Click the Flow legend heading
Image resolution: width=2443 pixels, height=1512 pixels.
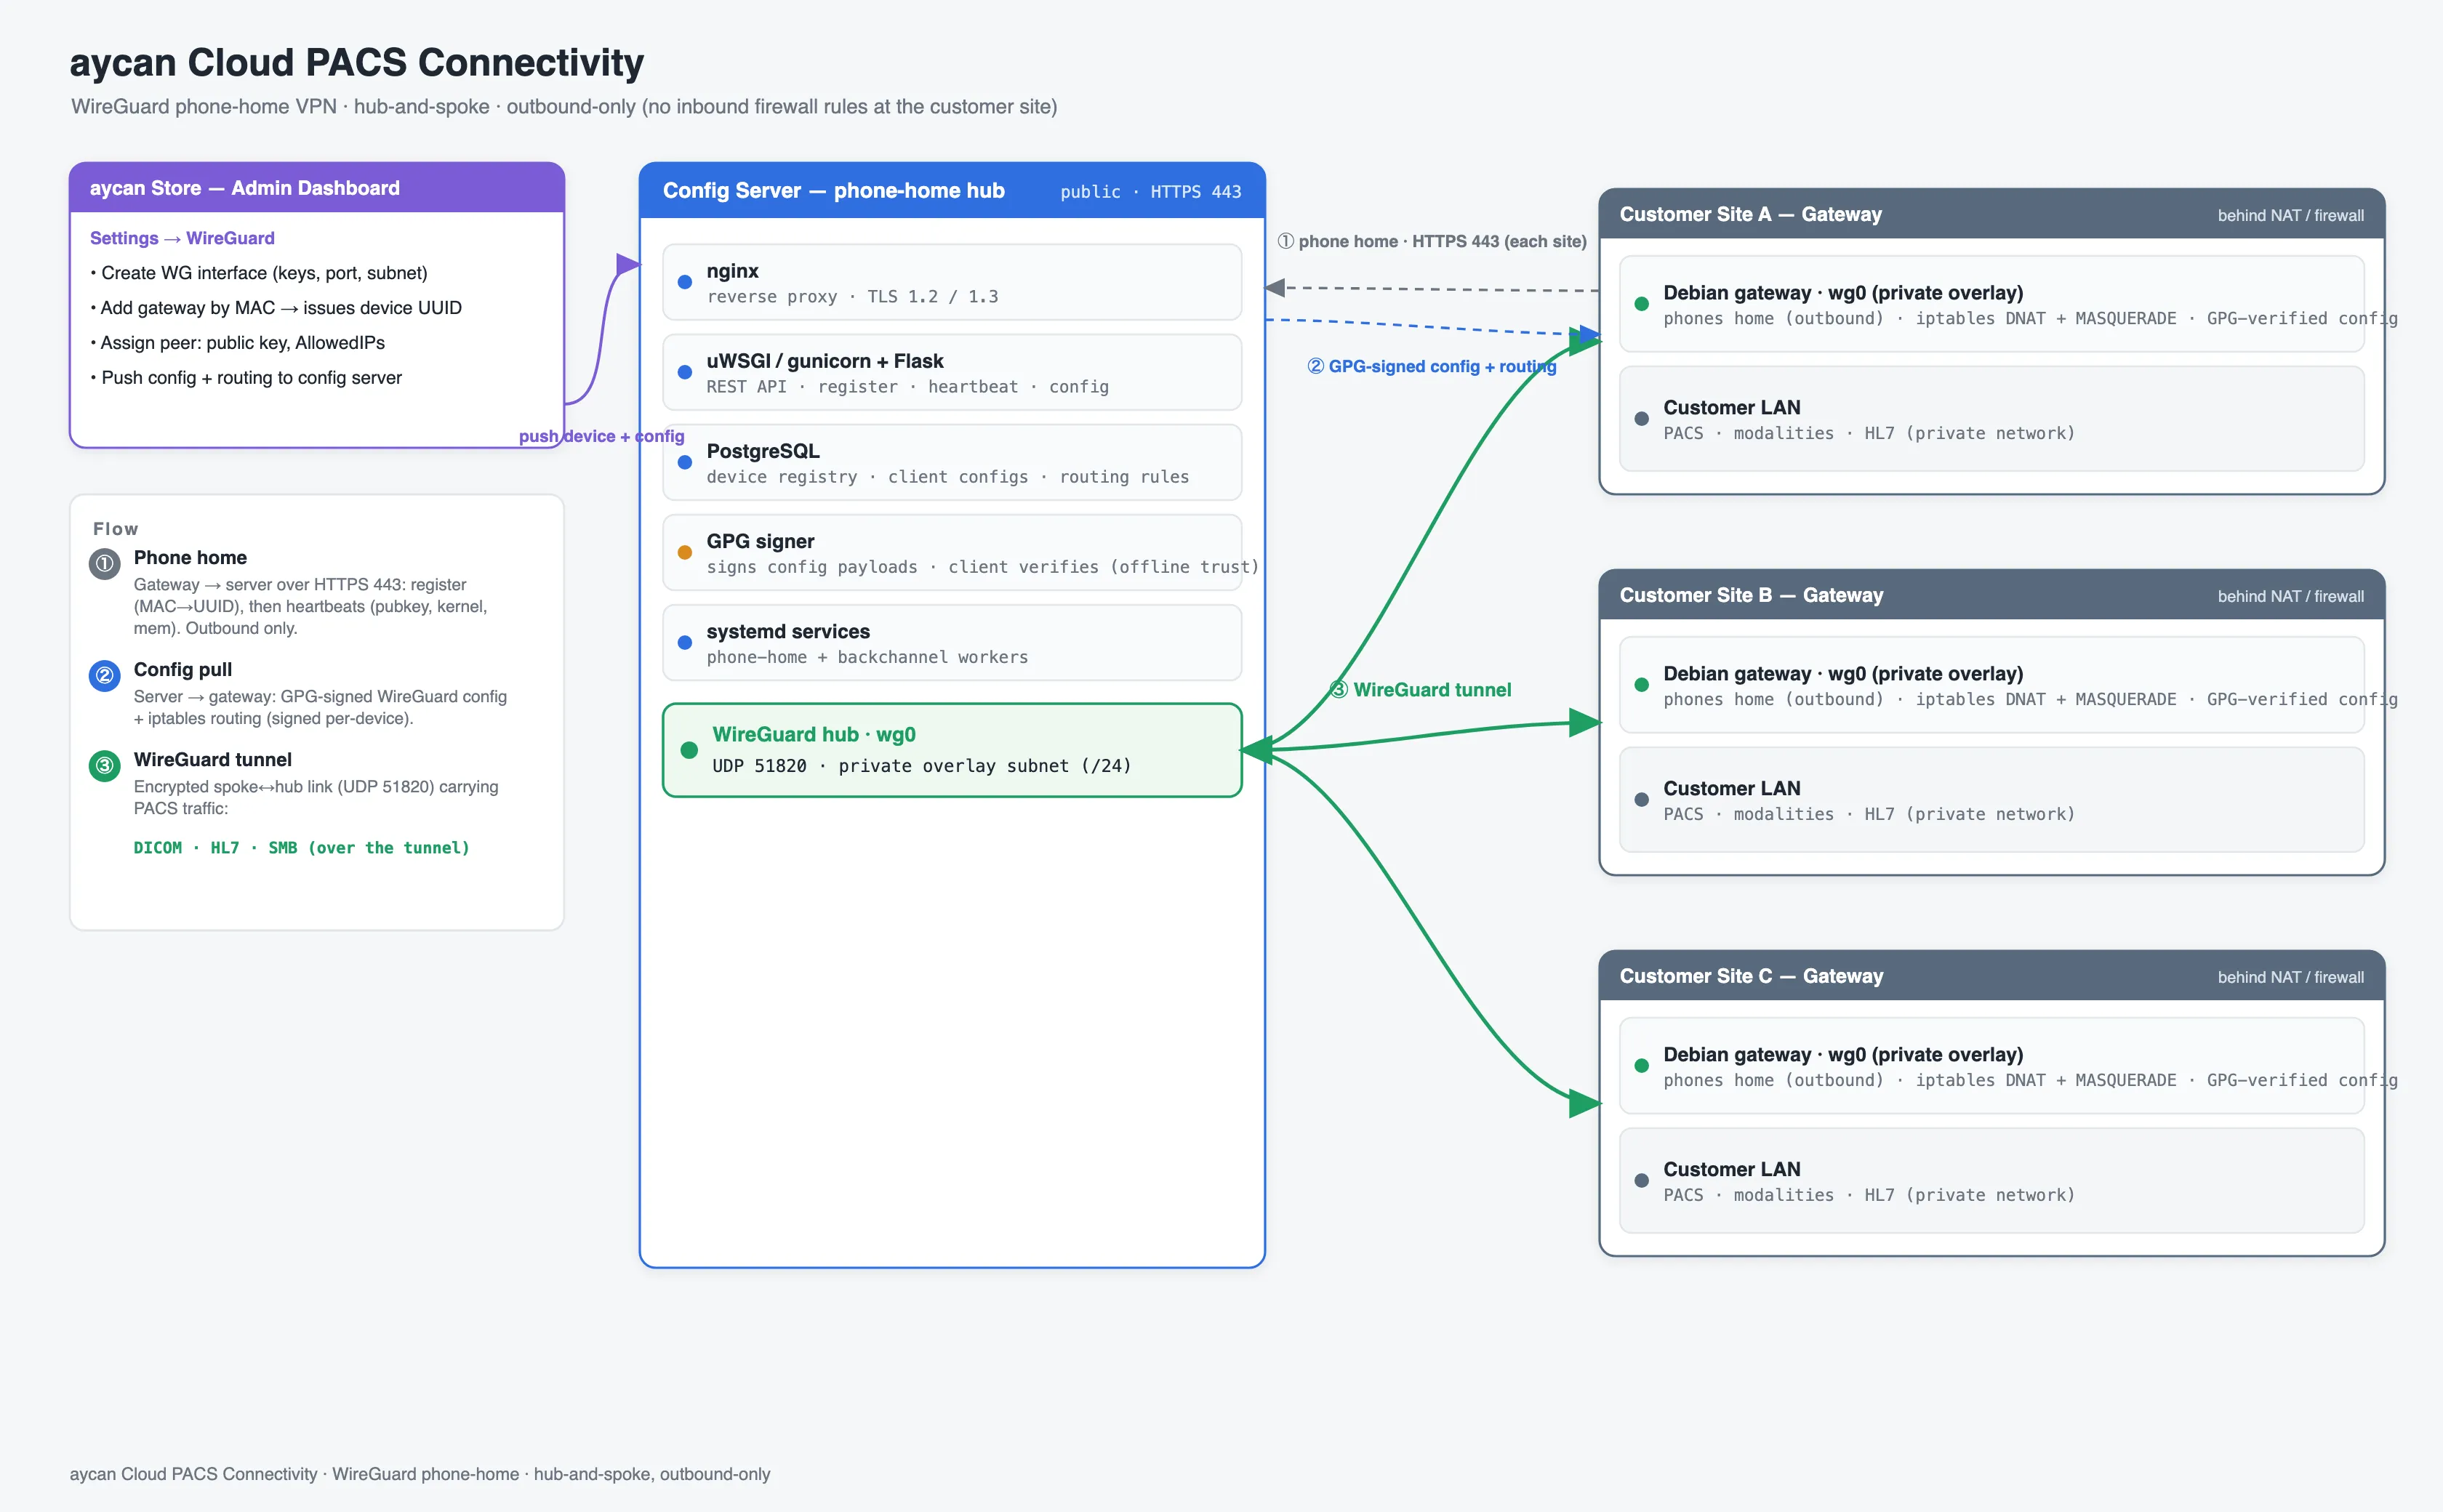coord(116,529)
